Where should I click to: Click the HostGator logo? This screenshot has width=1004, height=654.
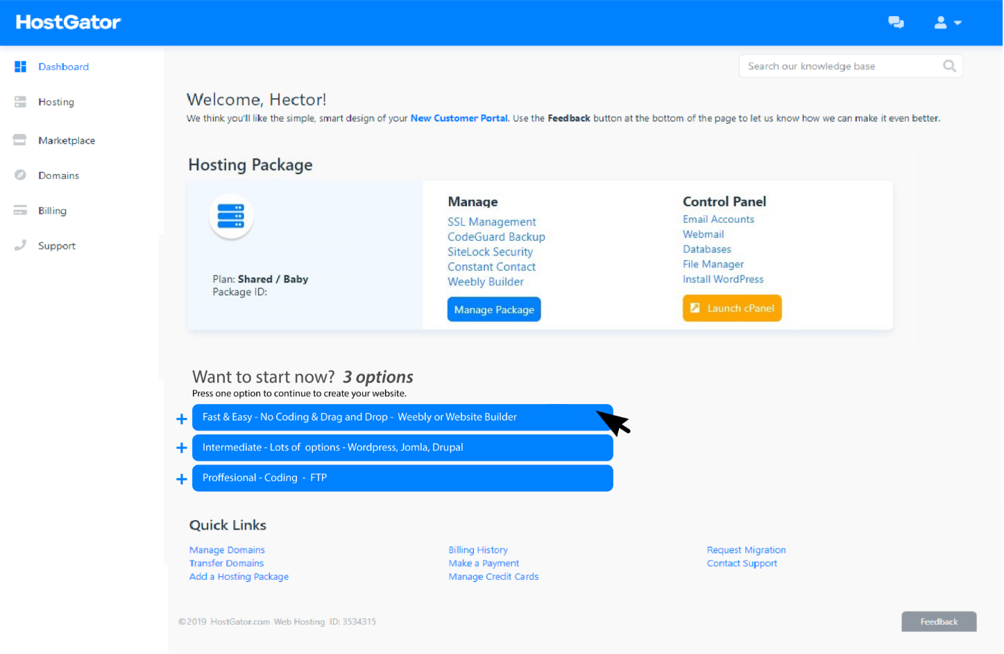coord(68,22)
